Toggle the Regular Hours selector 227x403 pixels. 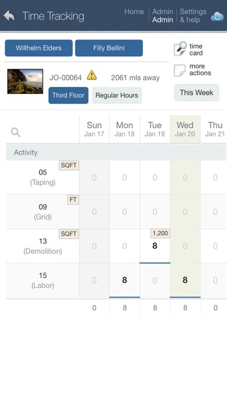(117, 96)
